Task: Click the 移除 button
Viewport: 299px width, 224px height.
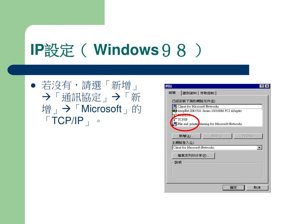Action: coord(217,136)
